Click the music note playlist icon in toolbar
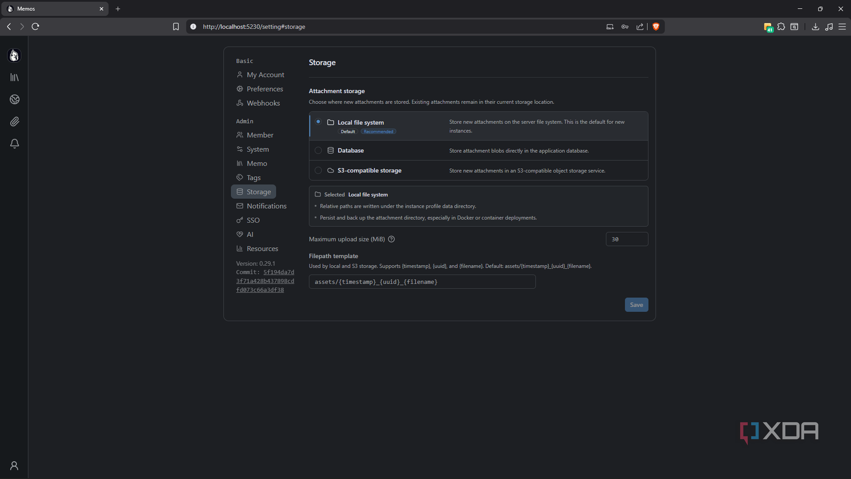Screen dimensions: 851x479 click(x=829, y=26)
